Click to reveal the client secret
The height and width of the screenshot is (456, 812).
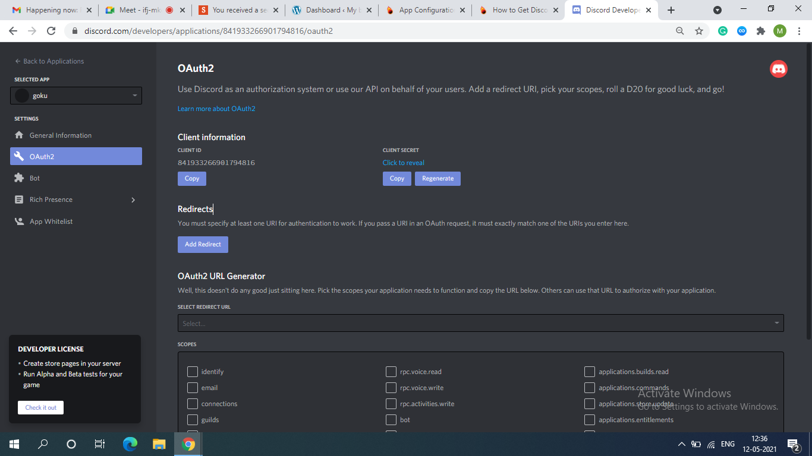tap(403, 163)
